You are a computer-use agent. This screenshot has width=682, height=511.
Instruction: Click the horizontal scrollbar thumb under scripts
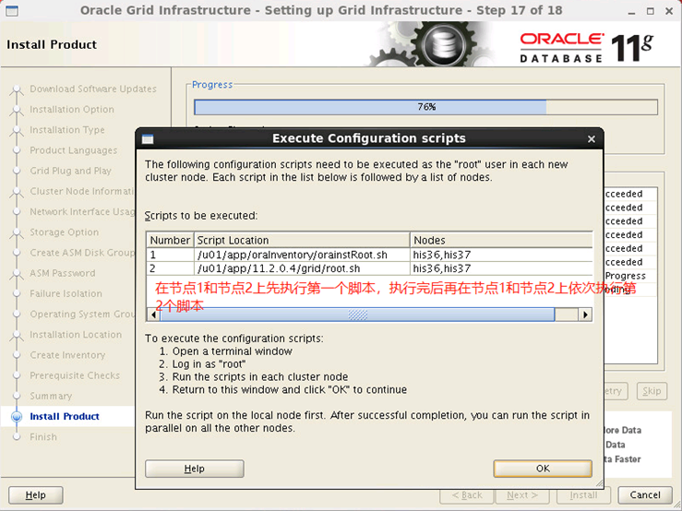[357, 315]
